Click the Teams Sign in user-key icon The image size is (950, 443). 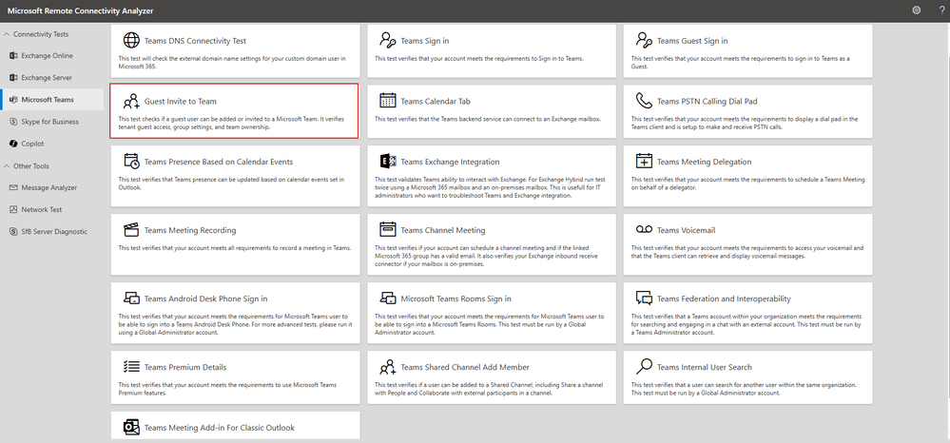[388, 41]
